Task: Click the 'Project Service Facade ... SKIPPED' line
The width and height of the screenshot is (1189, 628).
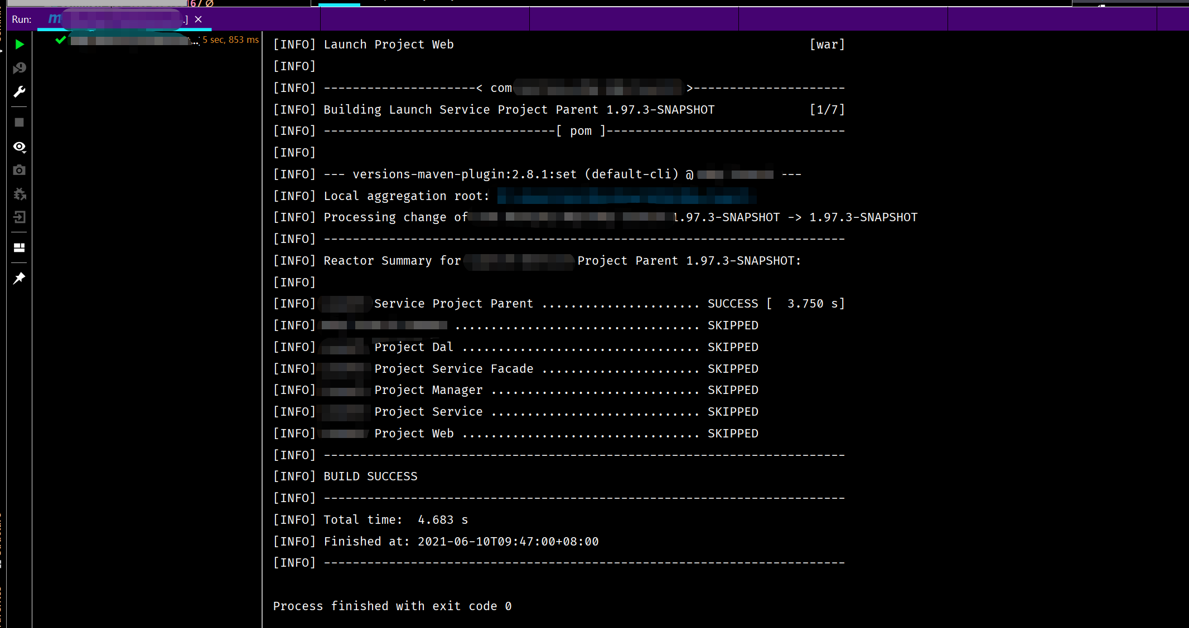Action: click(516, 369)
